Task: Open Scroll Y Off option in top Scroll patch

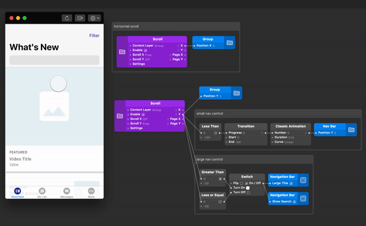Action: [x=147, y=60]
